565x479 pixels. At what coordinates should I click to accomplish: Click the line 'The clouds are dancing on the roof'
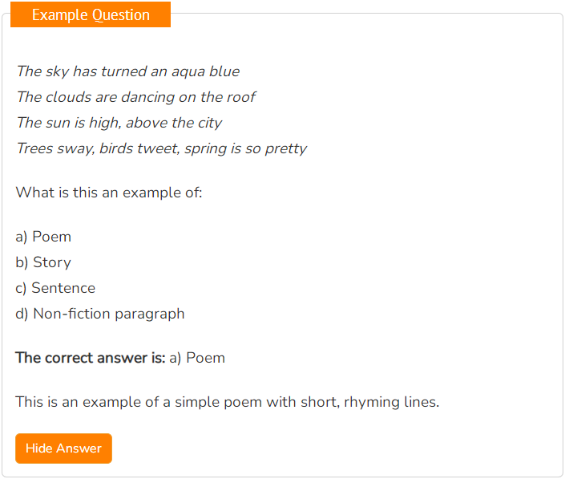(136, 97)
